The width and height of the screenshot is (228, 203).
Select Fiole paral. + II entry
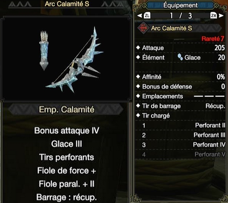pyautogui.click(x=67, y=184)
